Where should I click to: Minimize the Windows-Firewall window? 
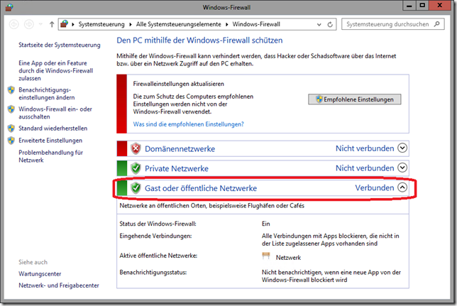[409, 6]
